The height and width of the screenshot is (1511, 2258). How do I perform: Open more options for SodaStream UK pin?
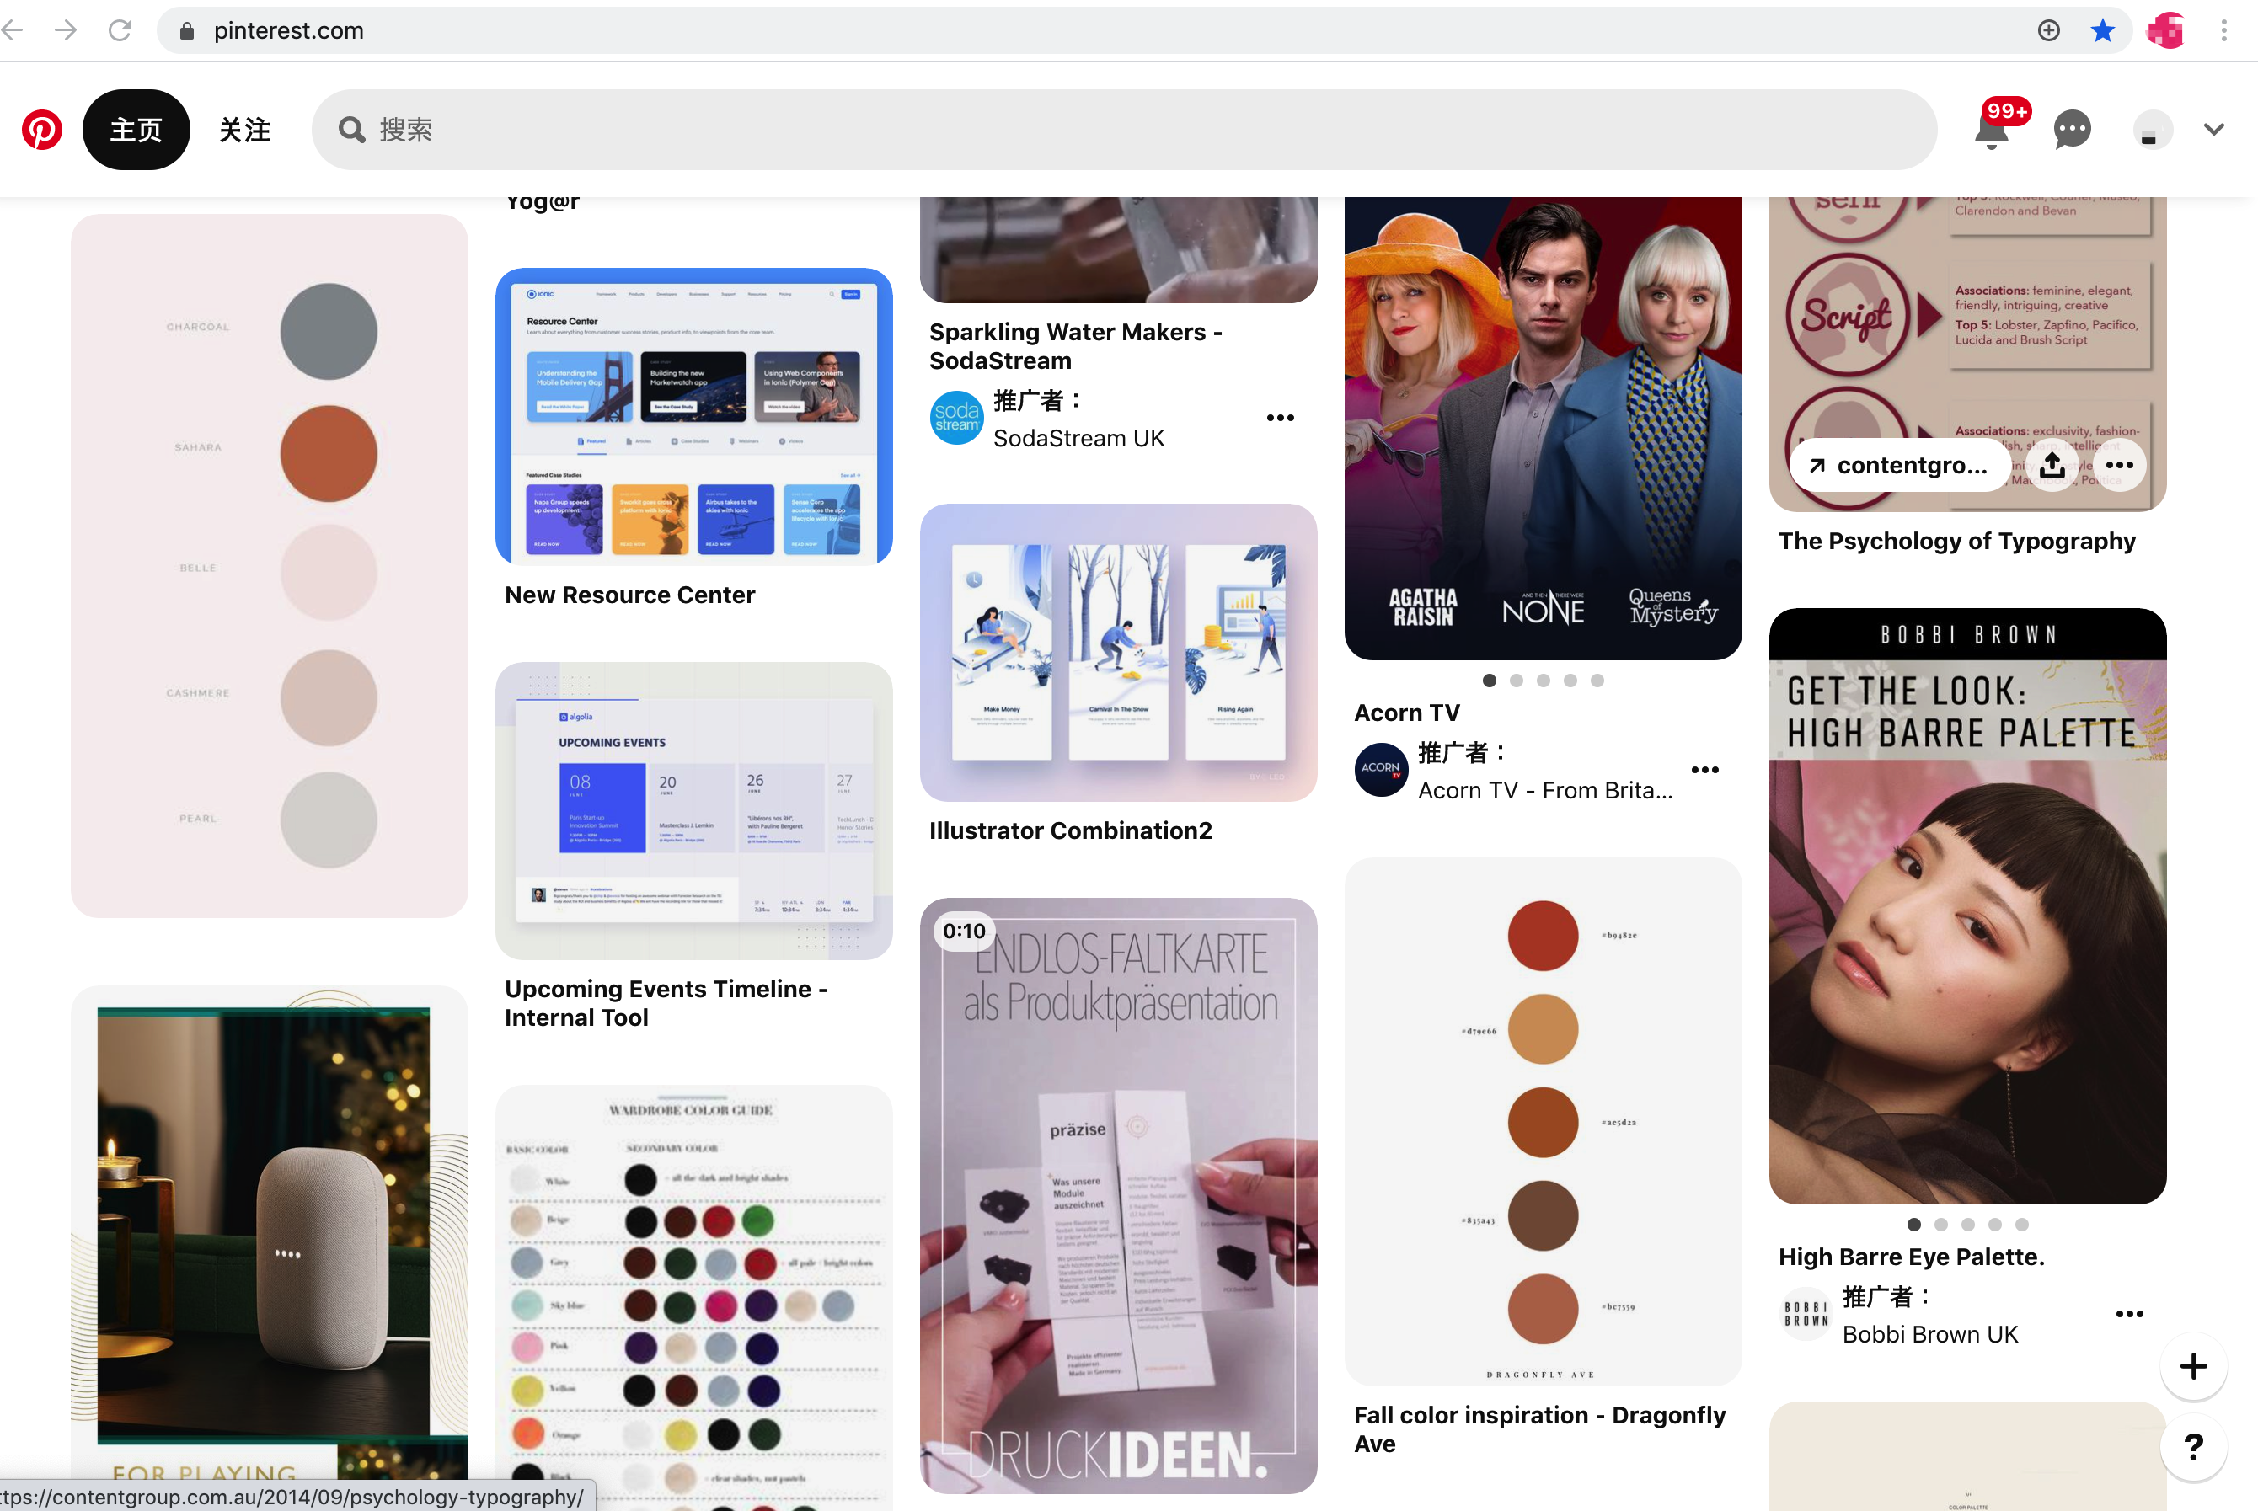tap(1281, 419)
